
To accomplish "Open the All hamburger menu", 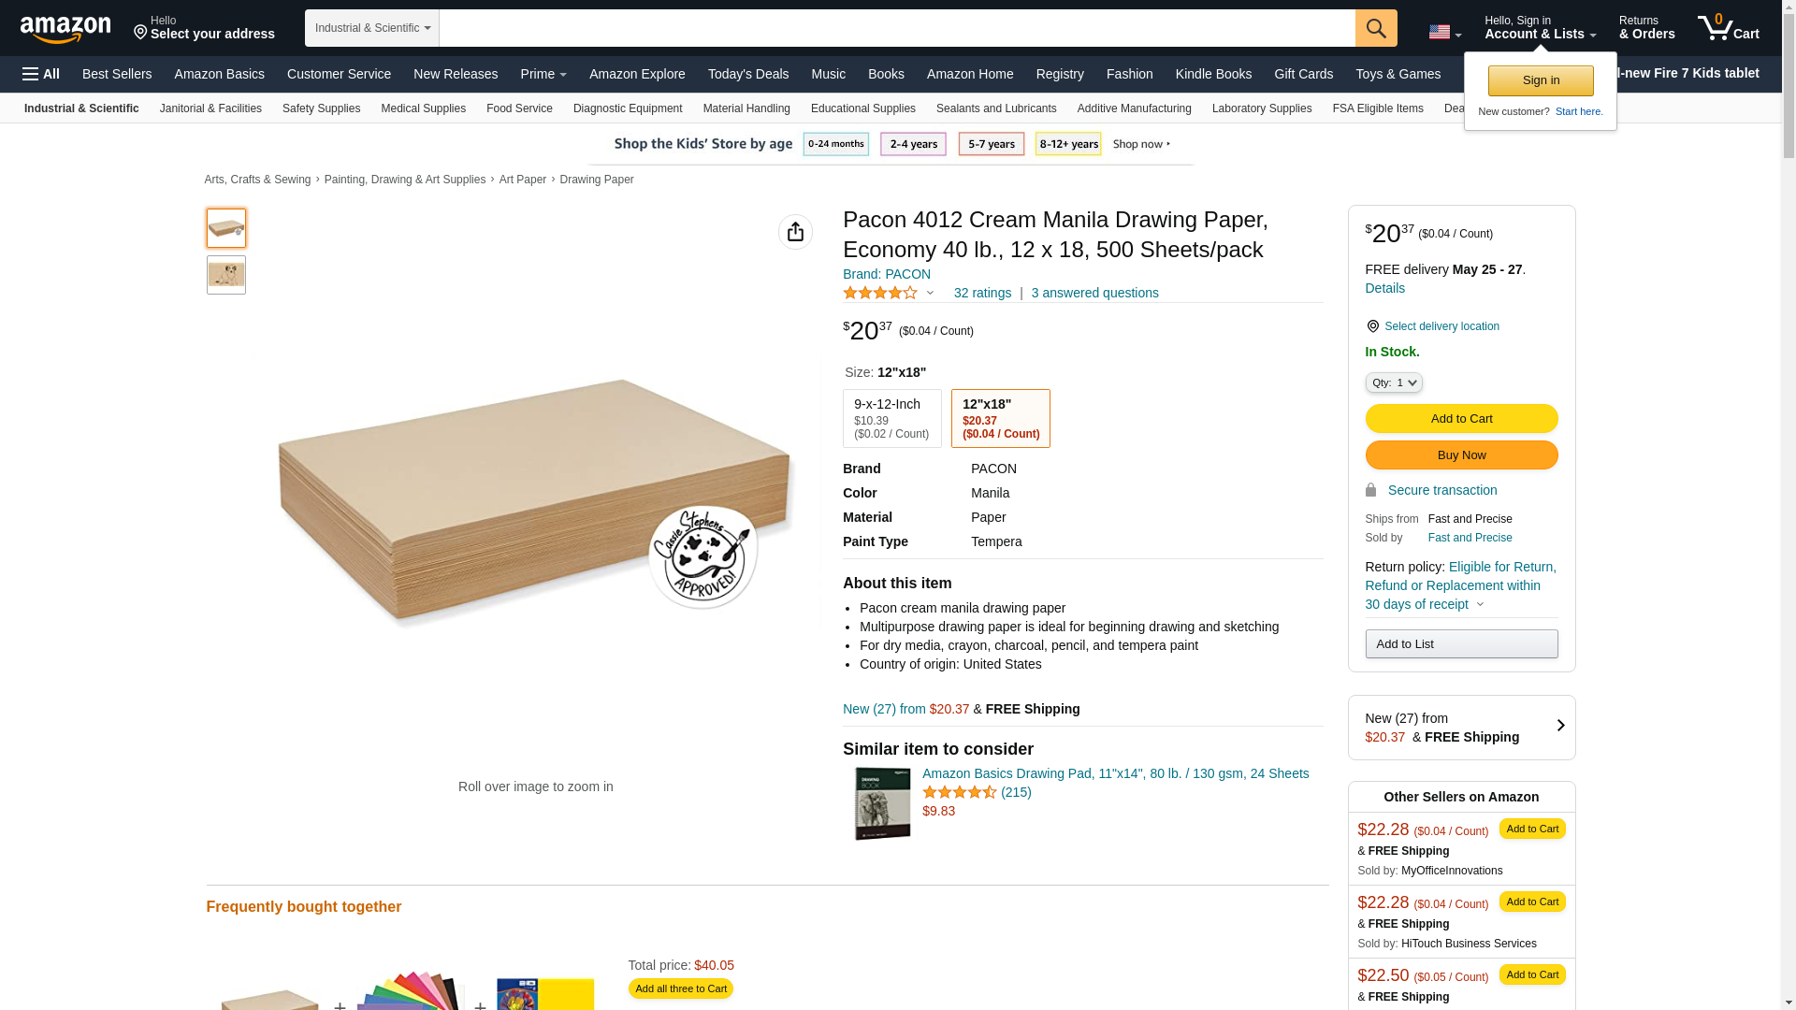I will pos(41,74).
